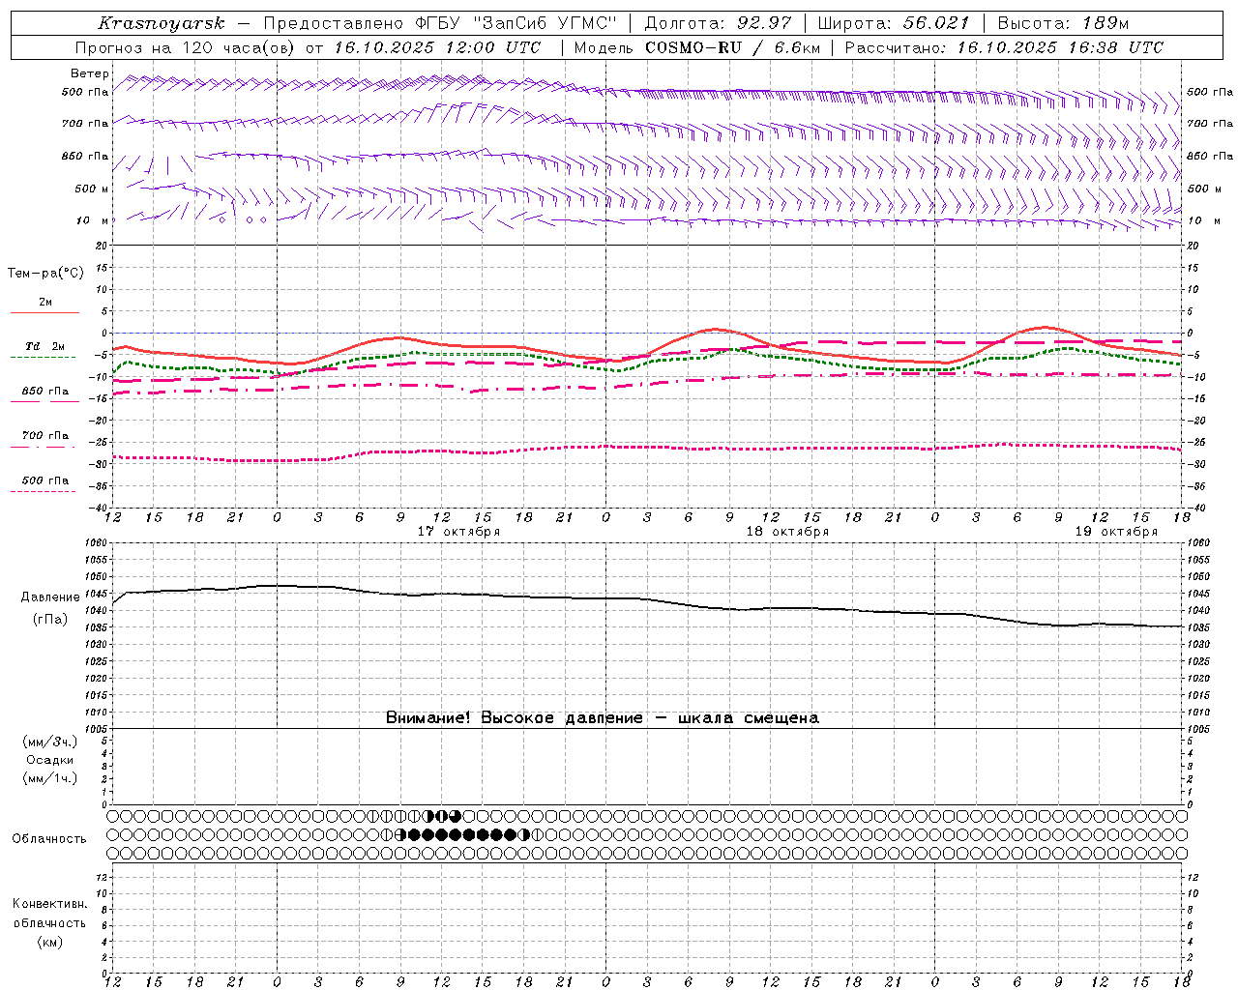Click the Внимание! Высокое давление warning text

(x=602, y=717)
